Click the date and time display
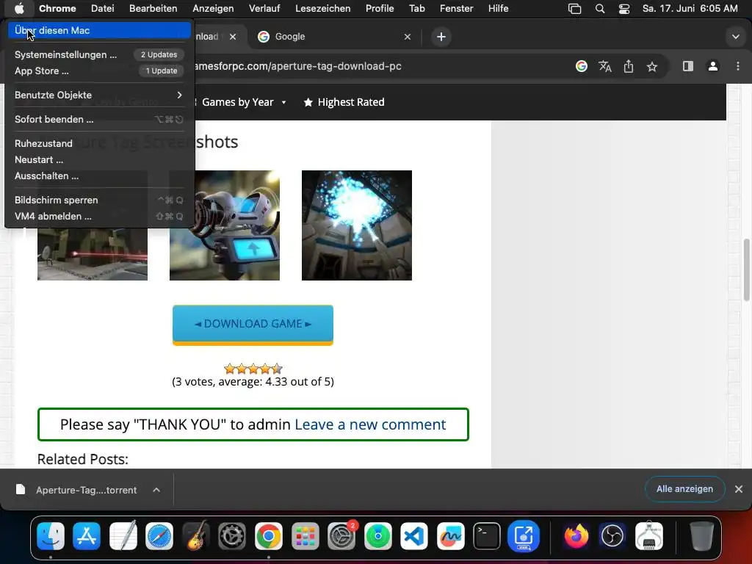 [x=690, y=8]
